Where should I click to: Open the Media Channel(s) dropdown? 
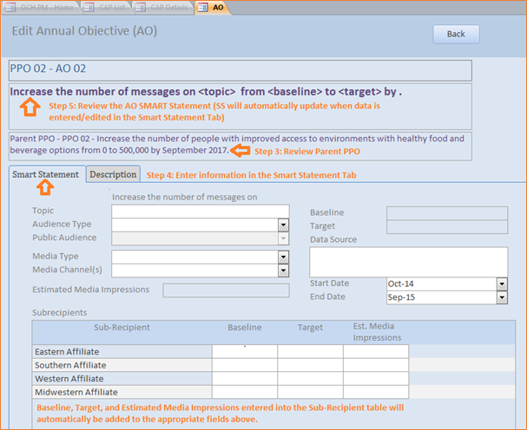(x=283, y=270)
